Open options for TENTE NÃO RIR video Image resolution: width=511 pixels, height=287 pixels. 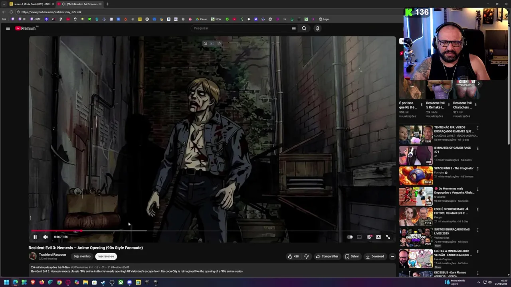click(477, 128)
